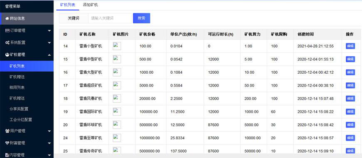362x158 pixels.
Task: Click the output value 25.8334
Action: (x=177, y=138)
